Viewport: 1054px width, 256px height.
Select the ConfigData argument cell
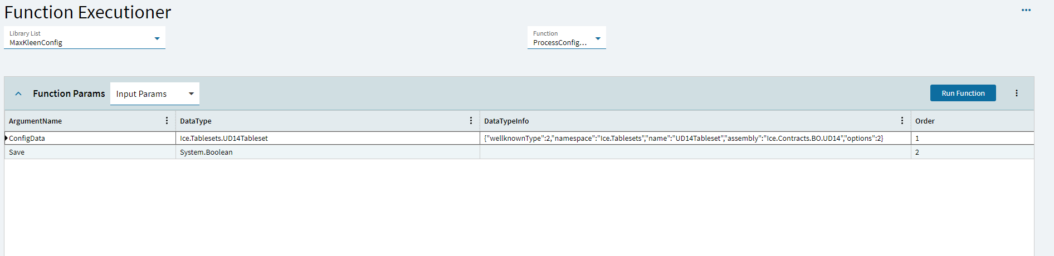[27, 138]
